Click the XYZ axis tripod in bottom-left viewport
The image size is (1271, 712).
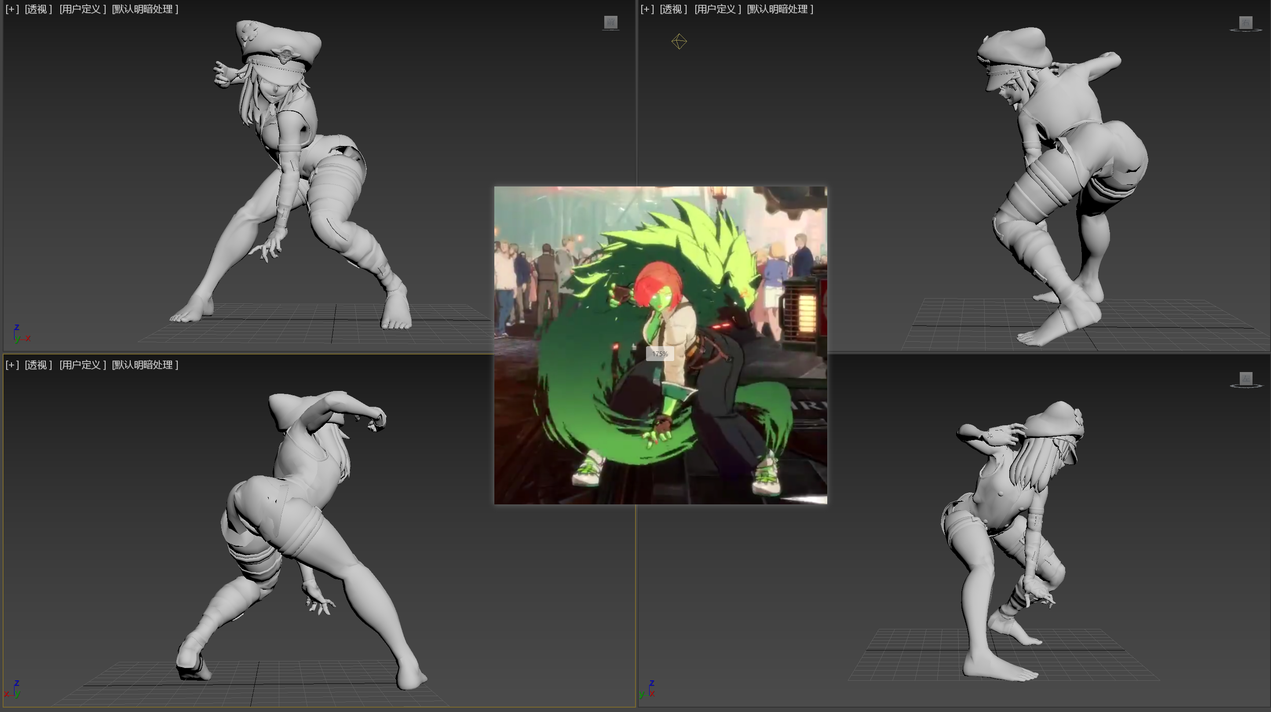[x=13, y=689]
